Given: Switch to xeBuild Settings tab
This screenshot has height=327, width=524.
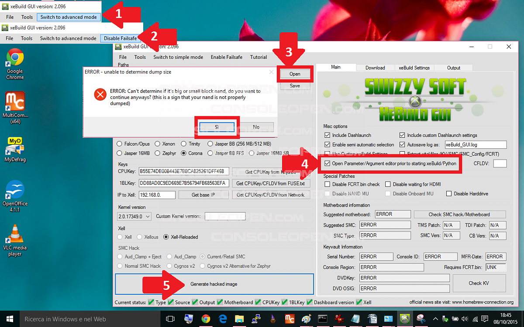Looking at the screenshot, I should 414,68.
